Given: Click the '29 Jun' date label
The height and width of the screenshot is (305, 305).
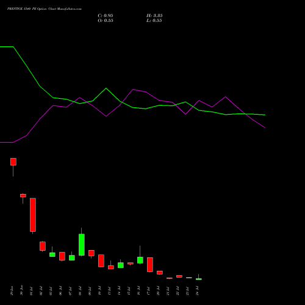Looking at the screenshot, I should point(12,290).
